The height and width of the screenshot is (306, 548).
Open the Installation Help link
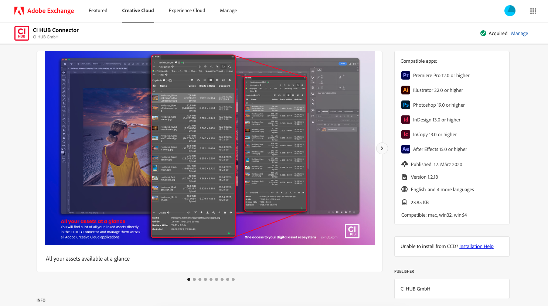click(476, 246)
